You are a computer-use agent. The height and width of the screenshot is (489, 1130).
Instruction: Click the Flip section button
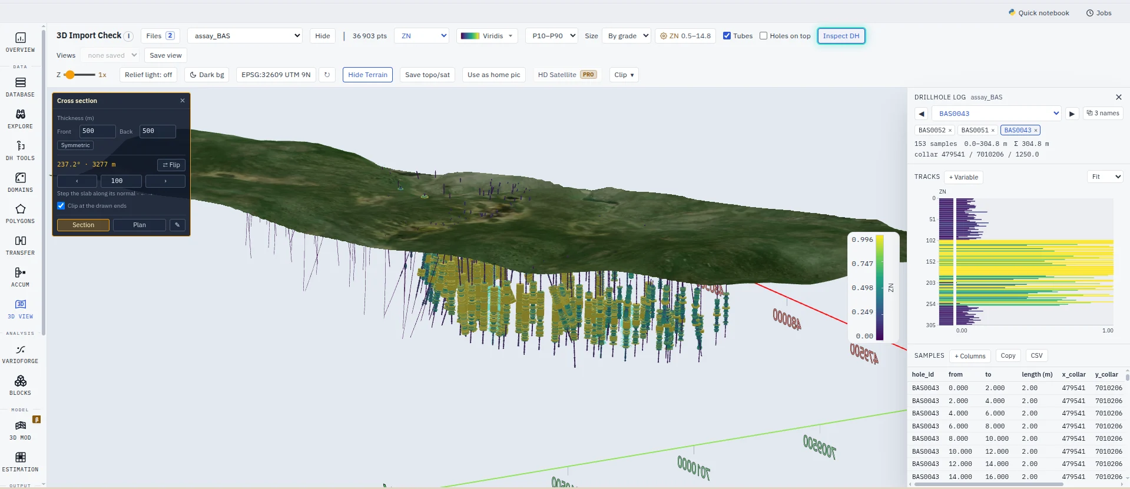pyautogui.click(x=171, y=165)
